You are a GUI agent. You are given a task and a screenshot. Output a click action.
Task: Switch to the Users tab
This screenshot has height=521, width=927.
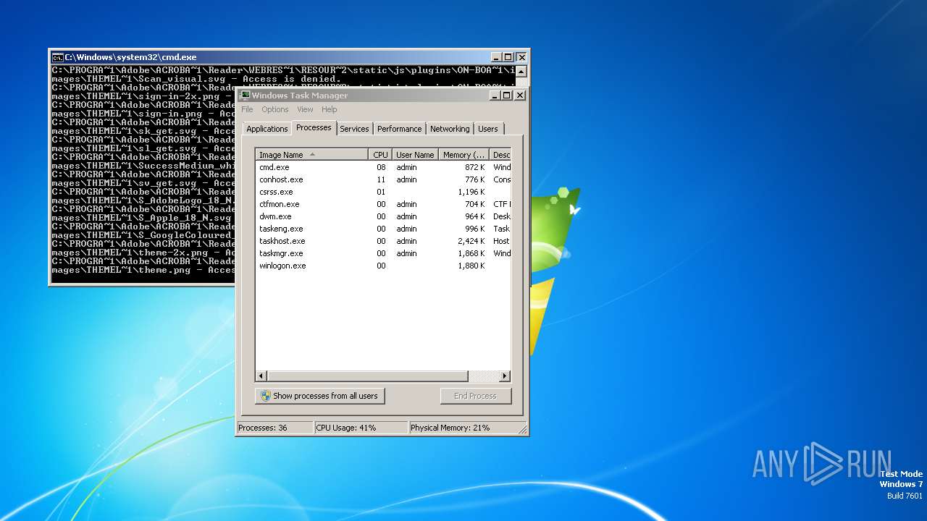tap(488, 129)
